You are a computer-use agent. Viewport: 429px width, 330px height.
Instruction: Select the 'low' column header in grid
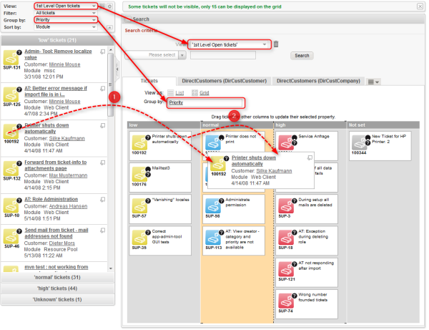pos(164,125)
